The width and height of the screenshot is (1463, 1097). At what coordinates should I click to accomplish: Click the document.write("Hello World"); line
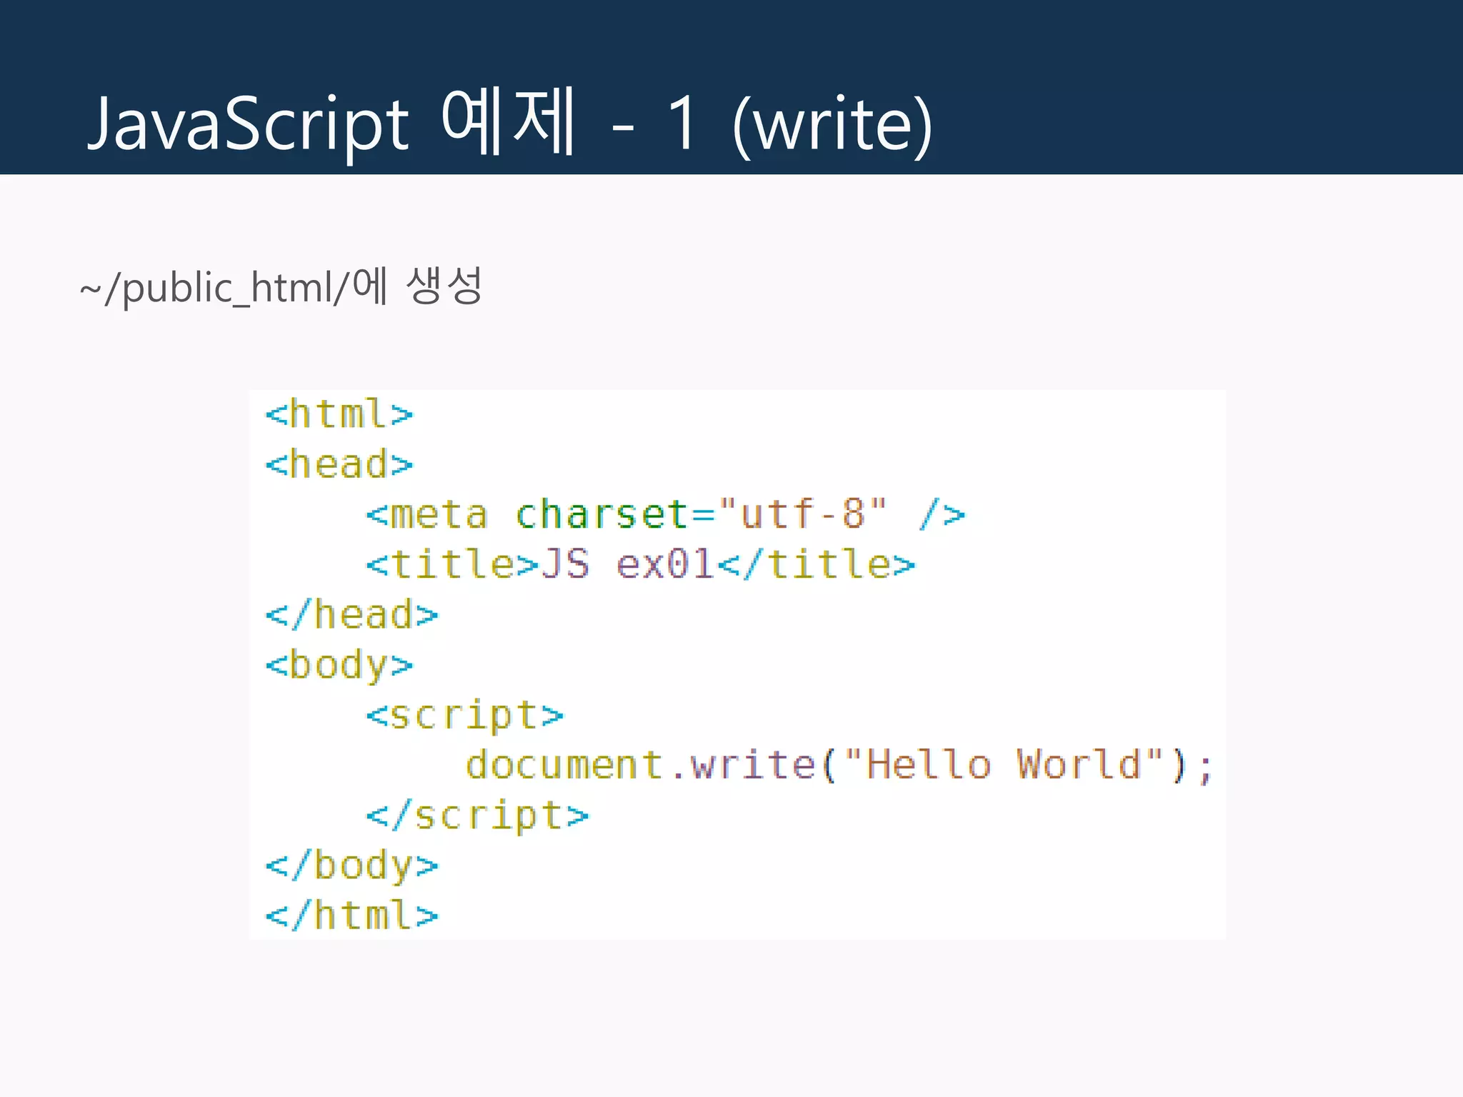click(x=840, y=765)
